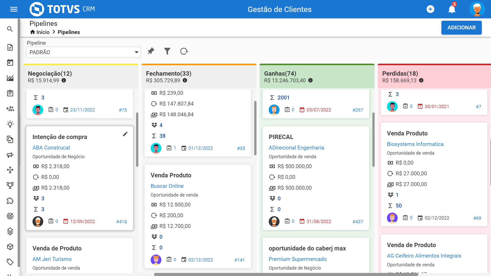This screenshot has width=491, height=276.
Task: Open the search icon in the sidebar
Action: tap(10, 29)
